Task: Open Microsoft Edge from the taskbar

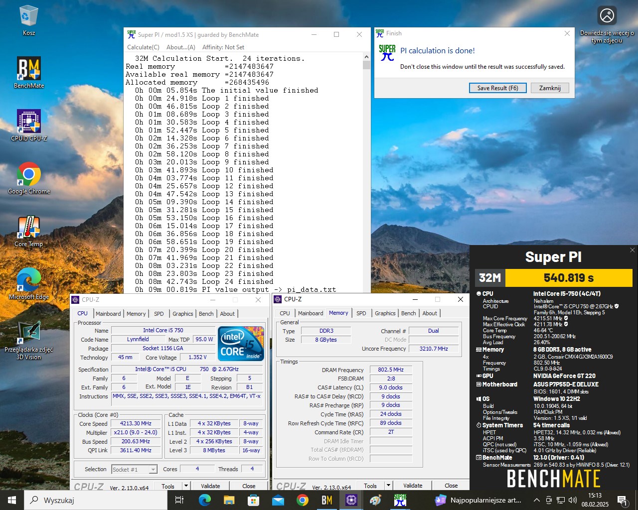Action: coord(204,500)
